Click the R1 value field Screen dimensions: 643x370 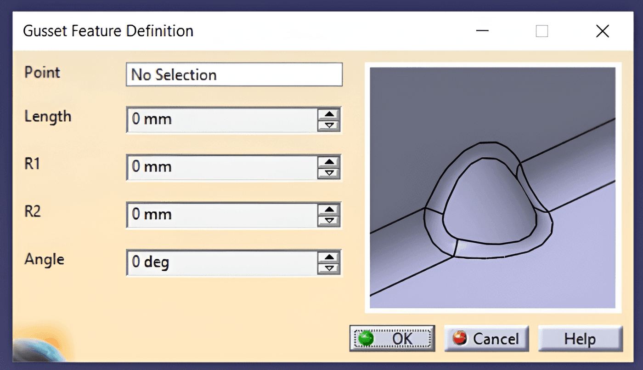click(222, 167)
